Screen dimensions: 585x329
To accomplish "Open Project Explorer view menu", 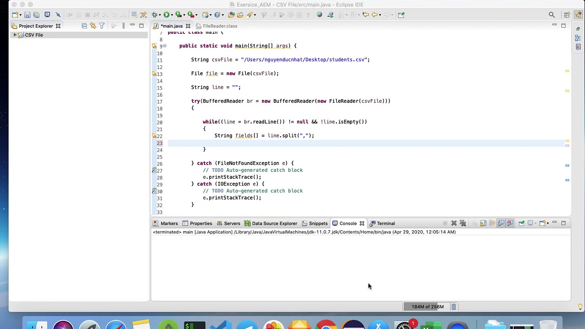I will 123,26.
